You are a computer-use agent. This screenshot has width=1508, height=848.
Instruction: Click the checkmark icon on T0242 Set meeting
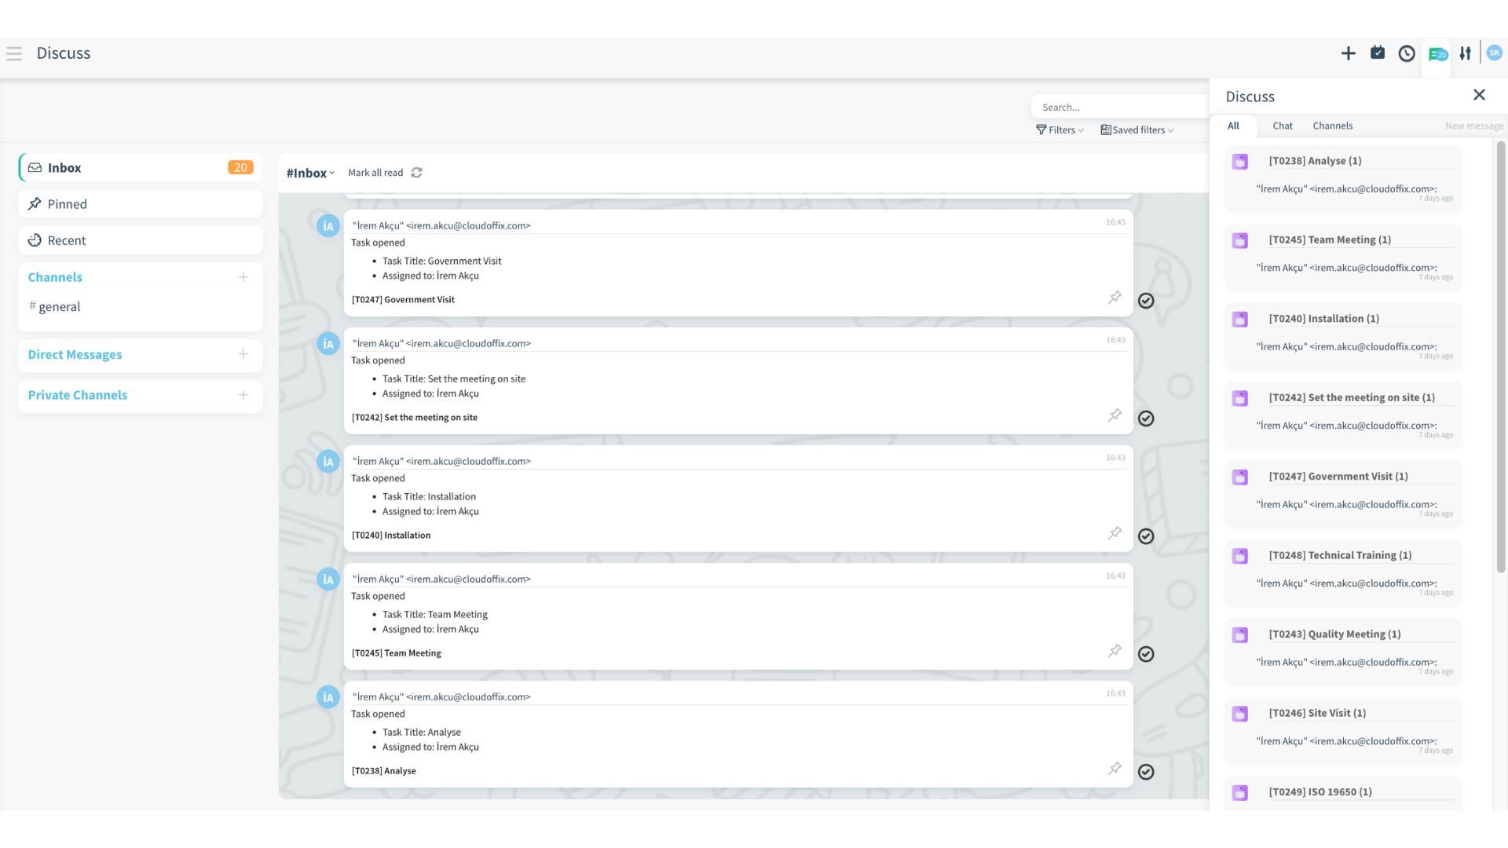(x=1145, y=417)
